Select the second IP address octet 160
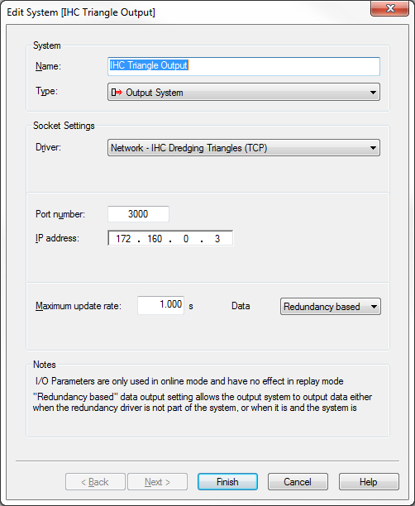415x506 pixels. pos(155,239)
